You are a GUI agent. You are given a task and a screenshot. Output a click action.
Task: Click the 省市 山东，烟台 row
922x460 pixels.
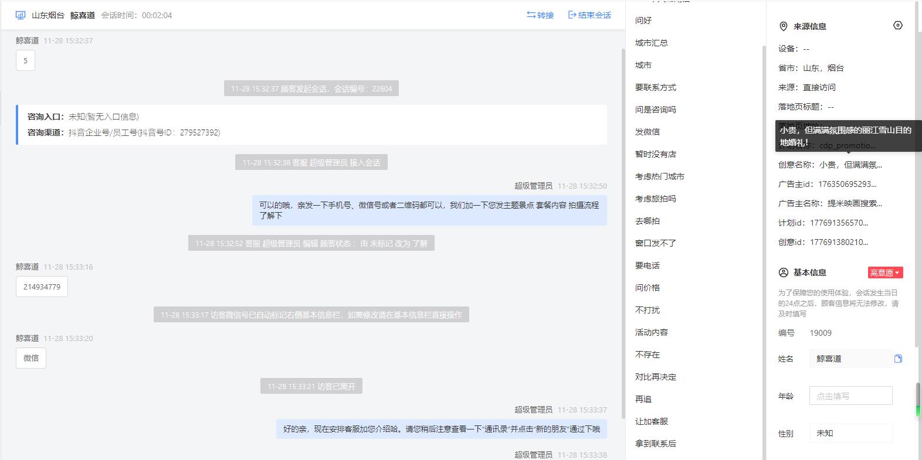(x=811, y=68)
